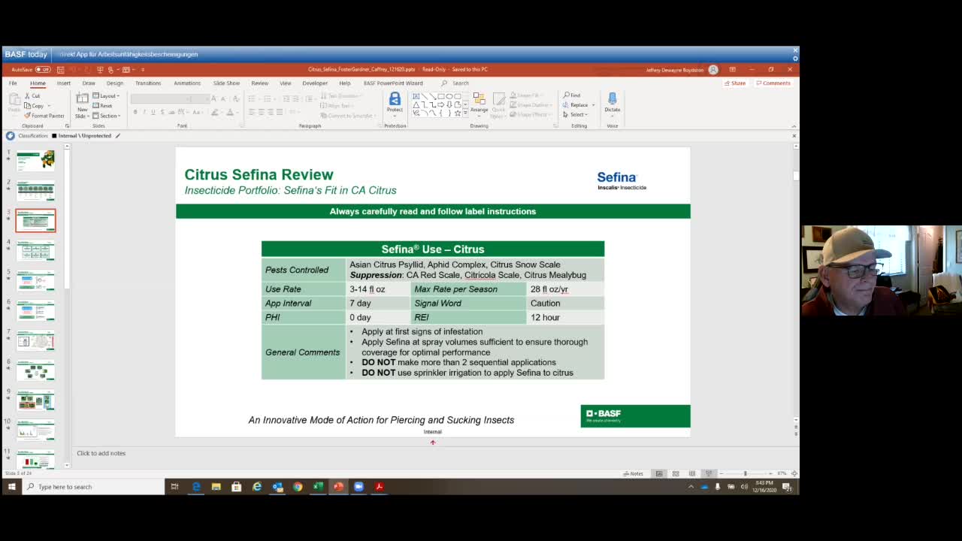Viewport: 962px width, 541px height.
Task: Switch to the Insert ribbon tab
Action: click(x=64, y=83)
